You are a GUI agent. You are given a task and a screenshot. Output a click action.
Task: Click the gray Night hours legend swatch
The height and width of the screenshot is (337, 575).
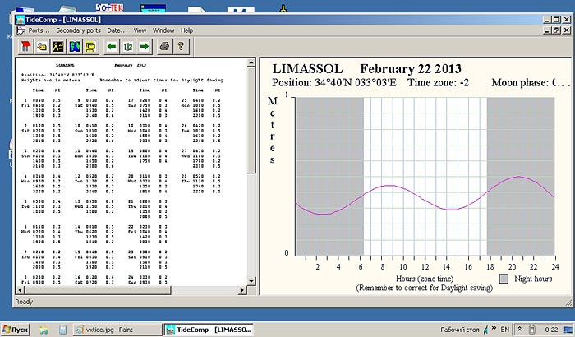pos(504,279)
